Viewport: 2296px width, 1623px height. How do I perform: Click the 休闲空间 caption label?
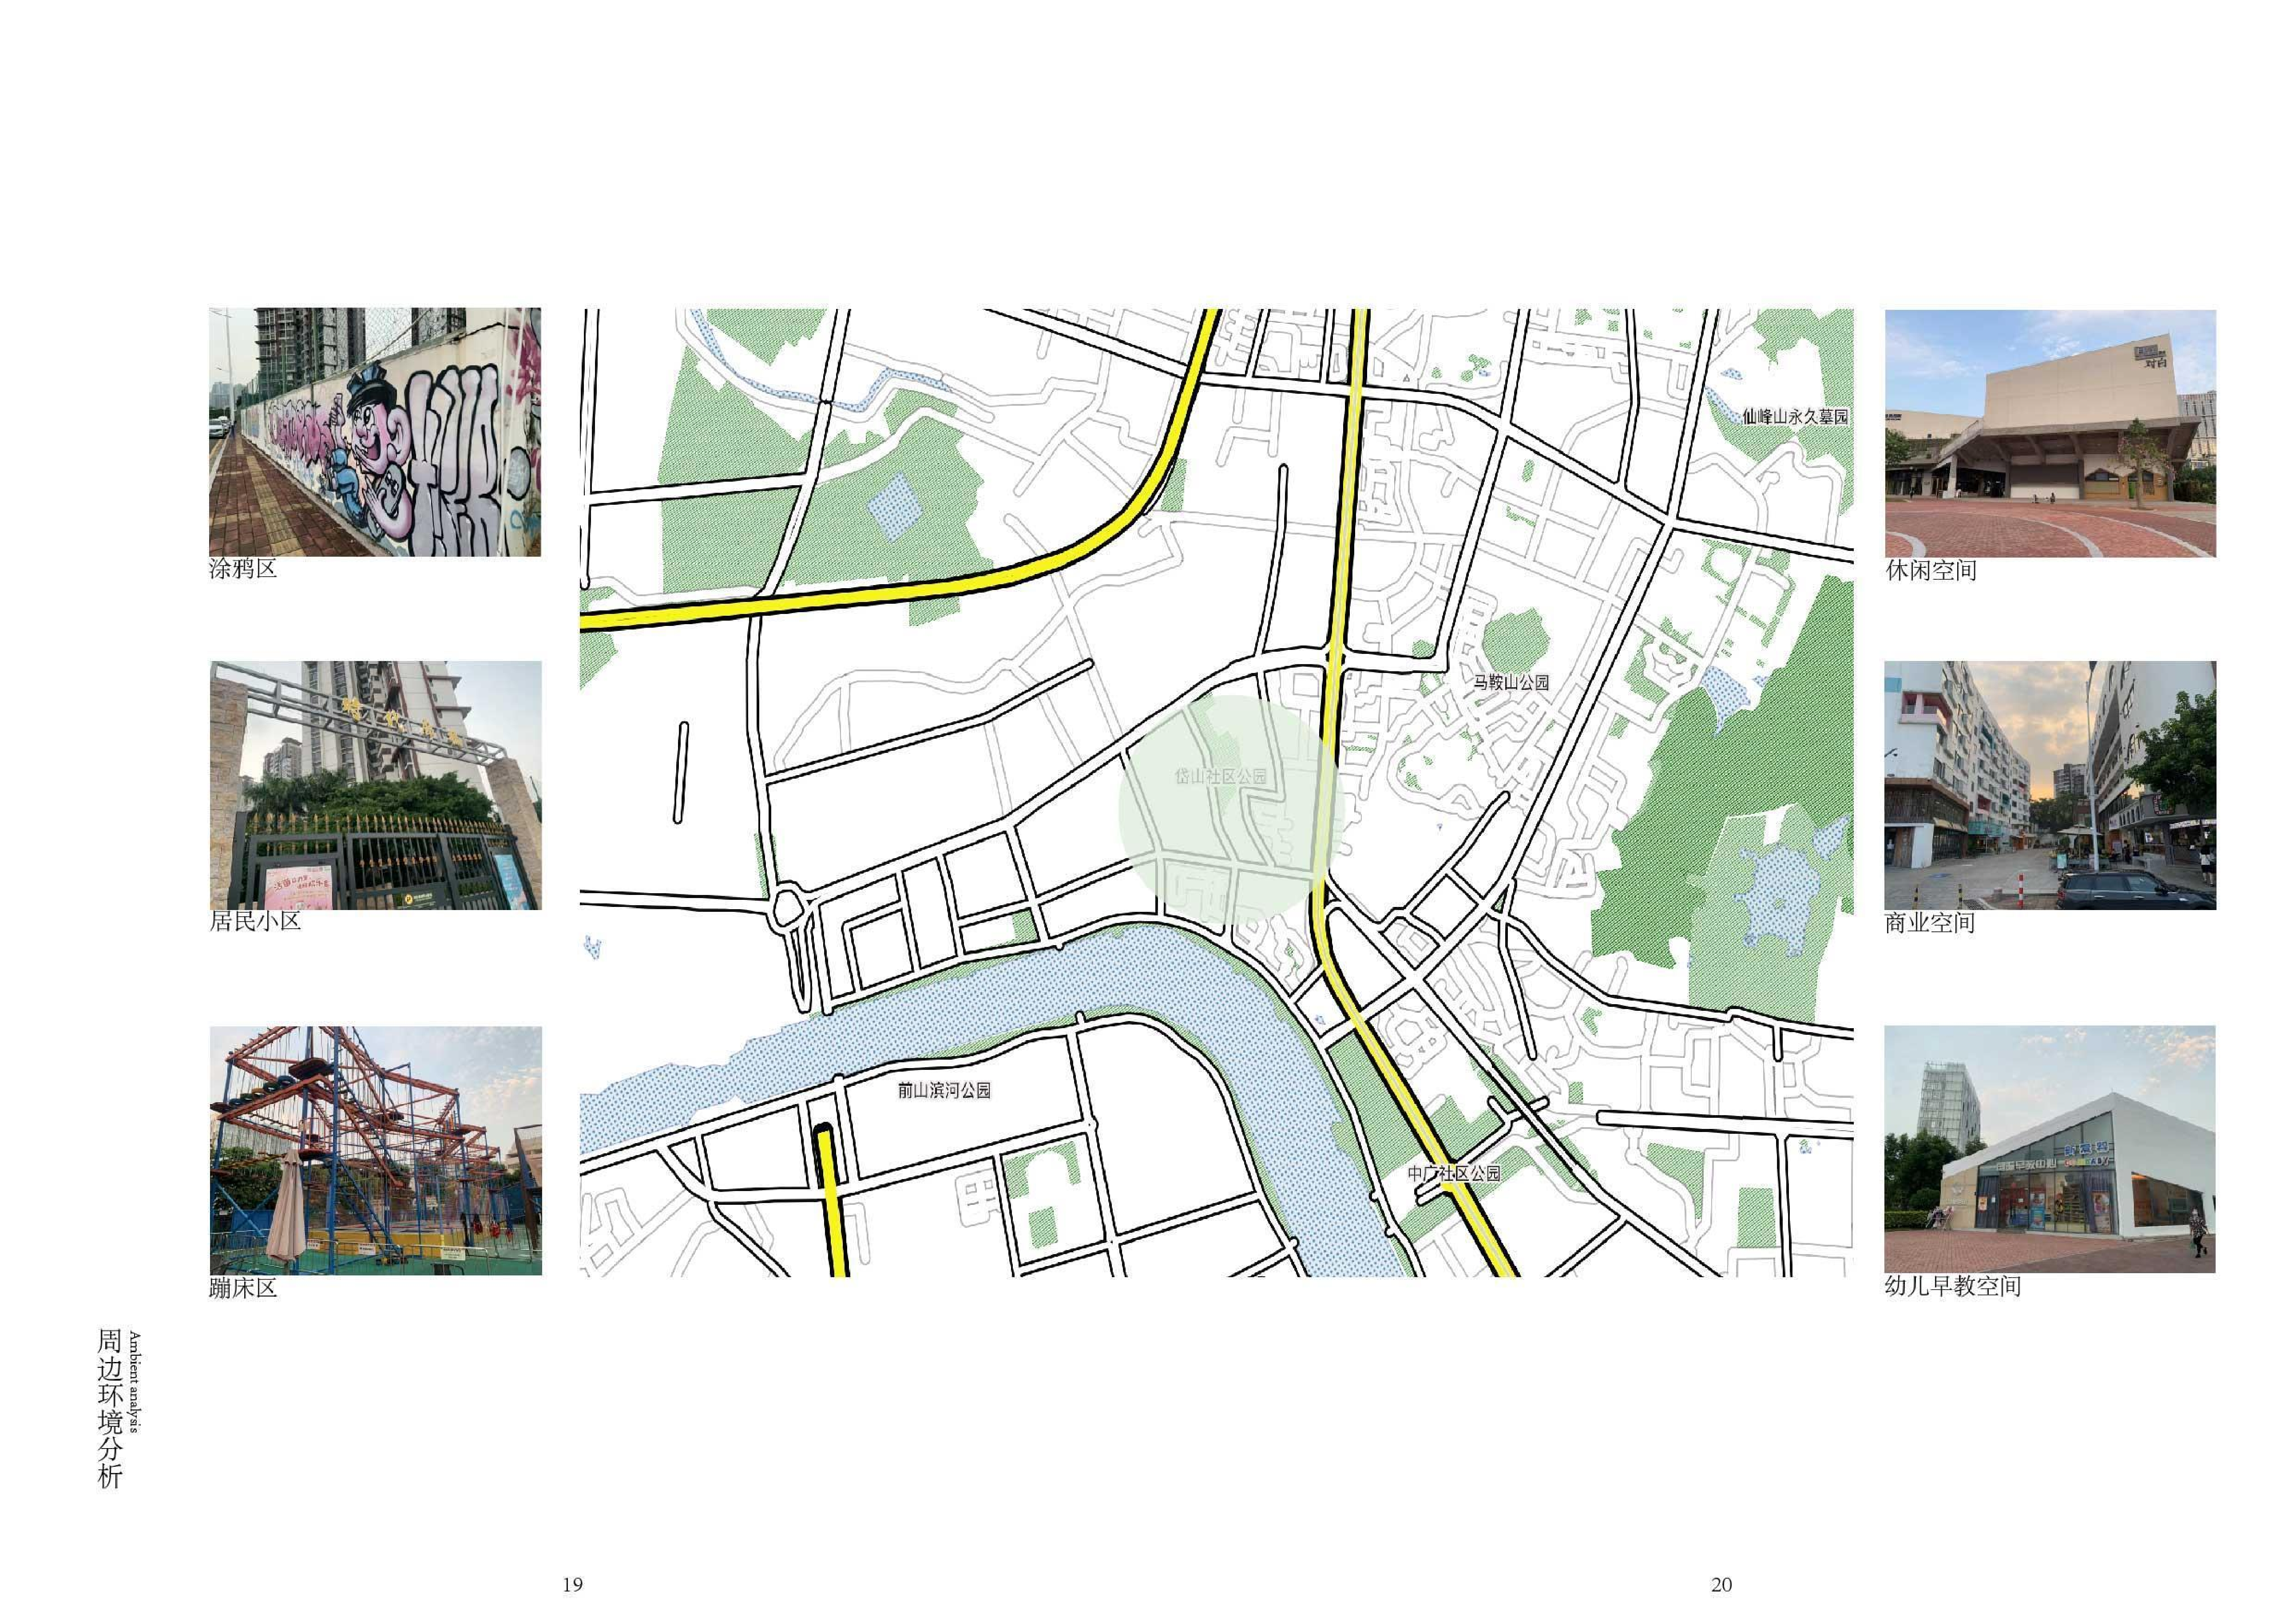click(1930, 571)
